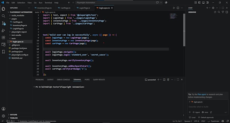Search the chat sessions
Screen dimensions: 230x123
pyautogui.click(x=219, y=12)
